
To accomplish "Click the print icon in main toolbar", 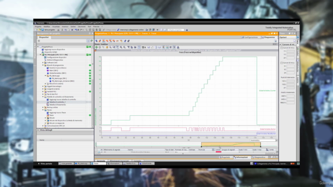I will click(58, 30).
